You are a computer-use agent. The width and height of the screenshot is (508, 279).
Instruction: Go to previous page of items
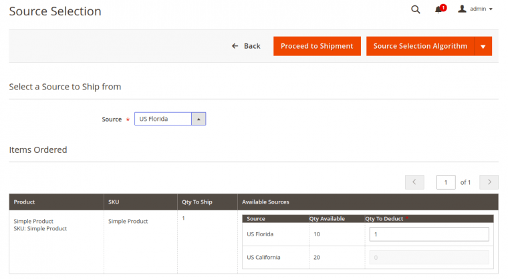pos(414,182)
